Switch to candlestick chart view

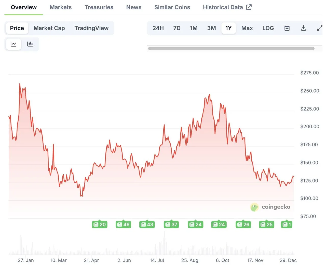pyautogui.click(x=30, y=44)
